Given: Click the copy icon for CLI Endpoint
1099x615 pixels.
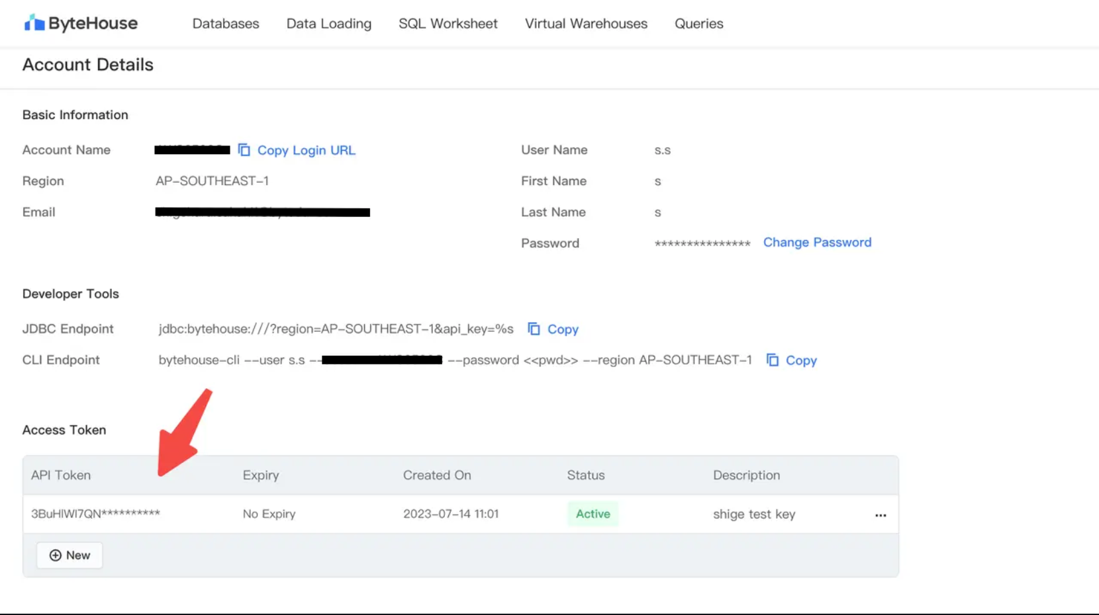Looking at the screenshot, I should coord(773,360).
